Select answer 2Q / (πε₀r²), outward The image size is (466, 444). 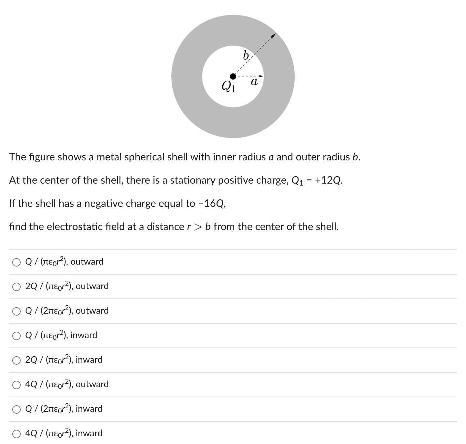click(x=16, y=287)
